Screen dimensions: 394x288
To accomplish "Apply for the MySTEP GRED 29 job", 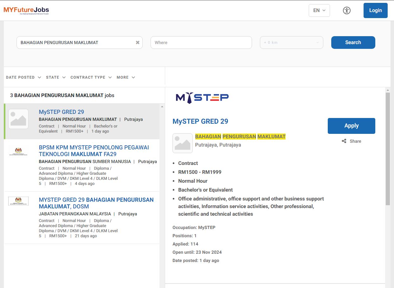I will 351,126.
